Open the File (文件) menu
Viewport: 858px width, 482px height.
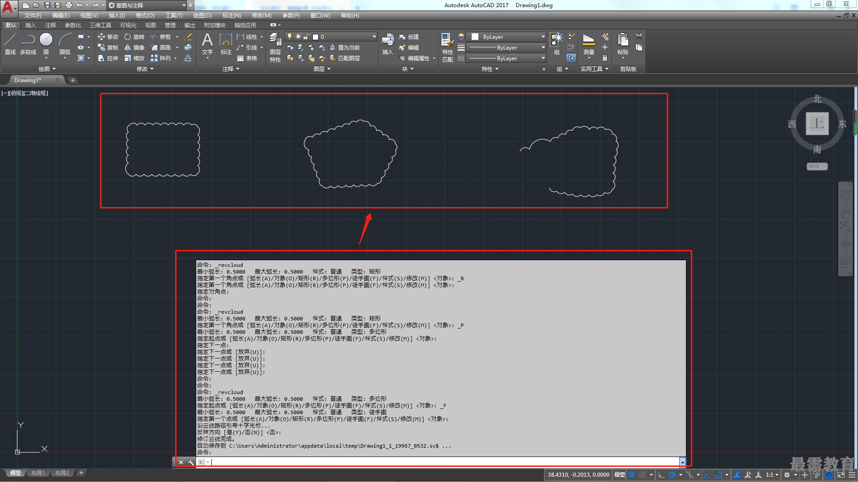coord(33,15)
